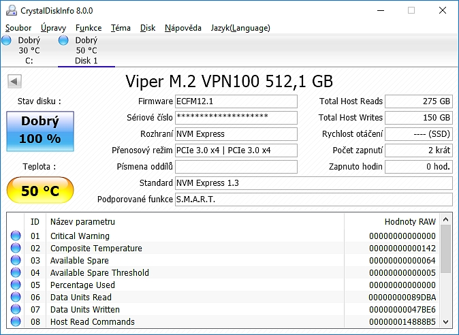Click the empty Písmena oddílů field
The width and height of the screenshot is (459, 335).
pos(236,167)
